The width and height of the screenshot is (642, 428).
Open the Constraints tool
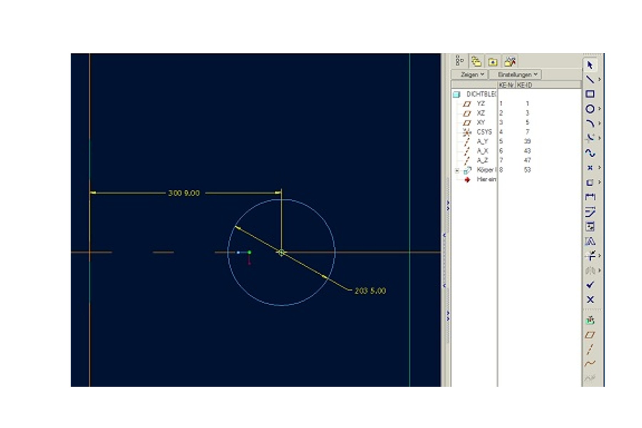pyautogui.click(x=590, y=226)
